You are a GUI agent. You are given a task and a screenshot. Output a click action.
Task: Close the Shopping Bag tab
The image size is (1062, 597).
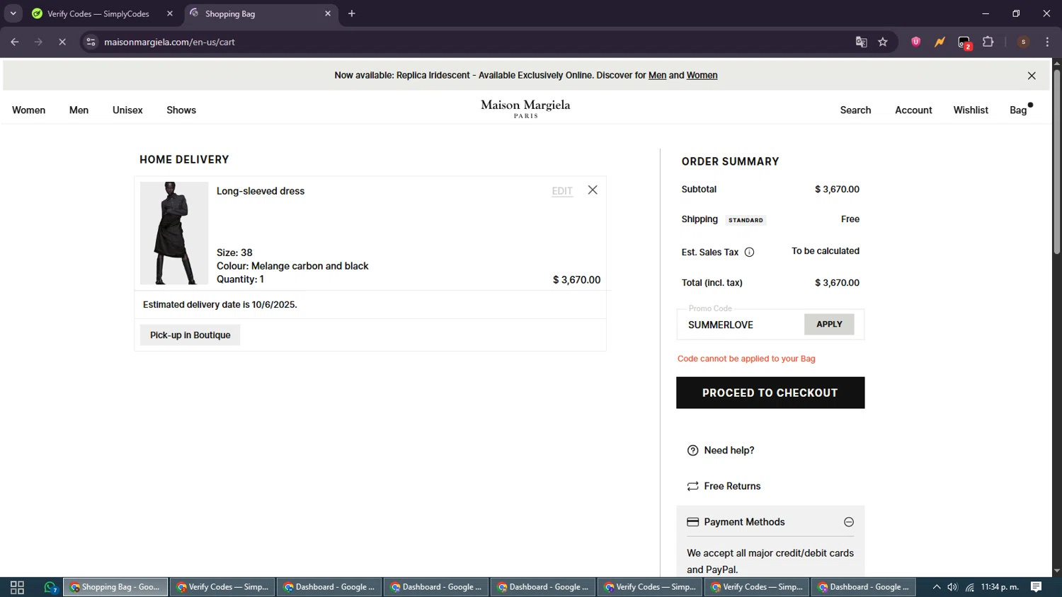(328, 13)
